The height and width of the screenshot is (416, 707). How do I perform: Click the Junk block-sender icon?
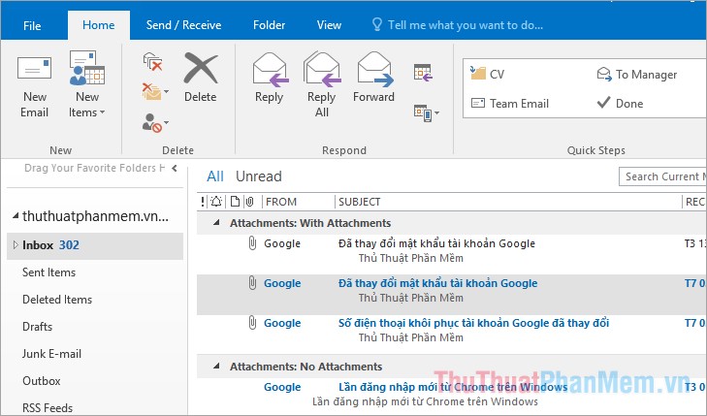click(151, 122)
